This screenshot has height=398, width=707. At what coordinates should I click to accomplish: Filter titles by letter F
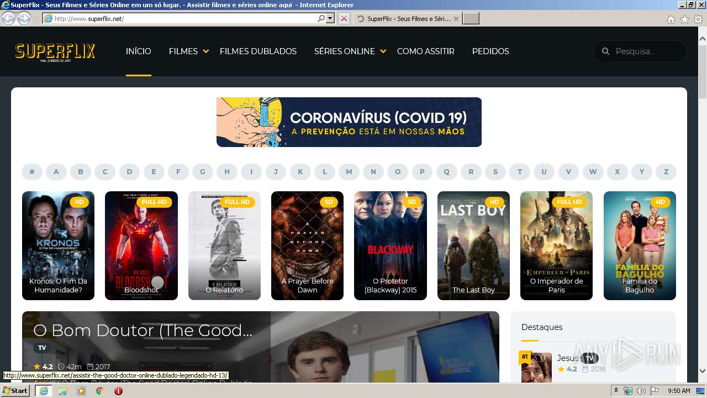click(x=178, y=172)
